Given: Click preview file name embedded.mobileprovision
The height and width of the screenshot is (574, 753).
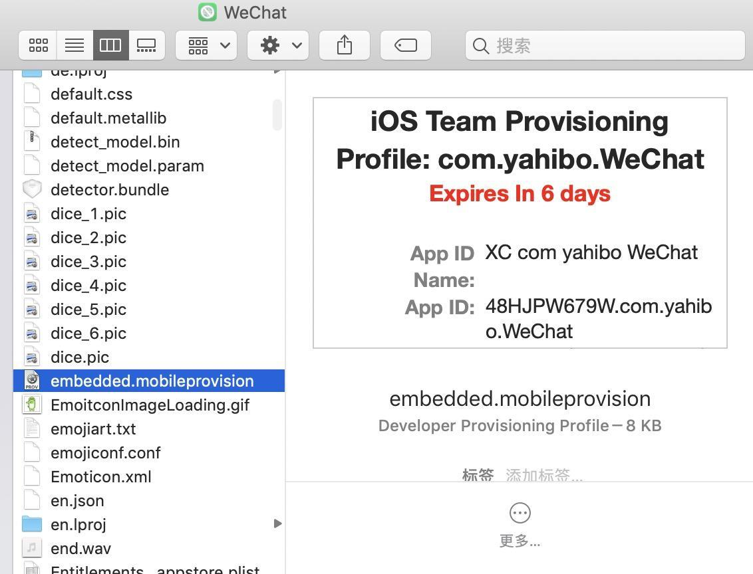Looking at the screenshot, I should [520, 399].
